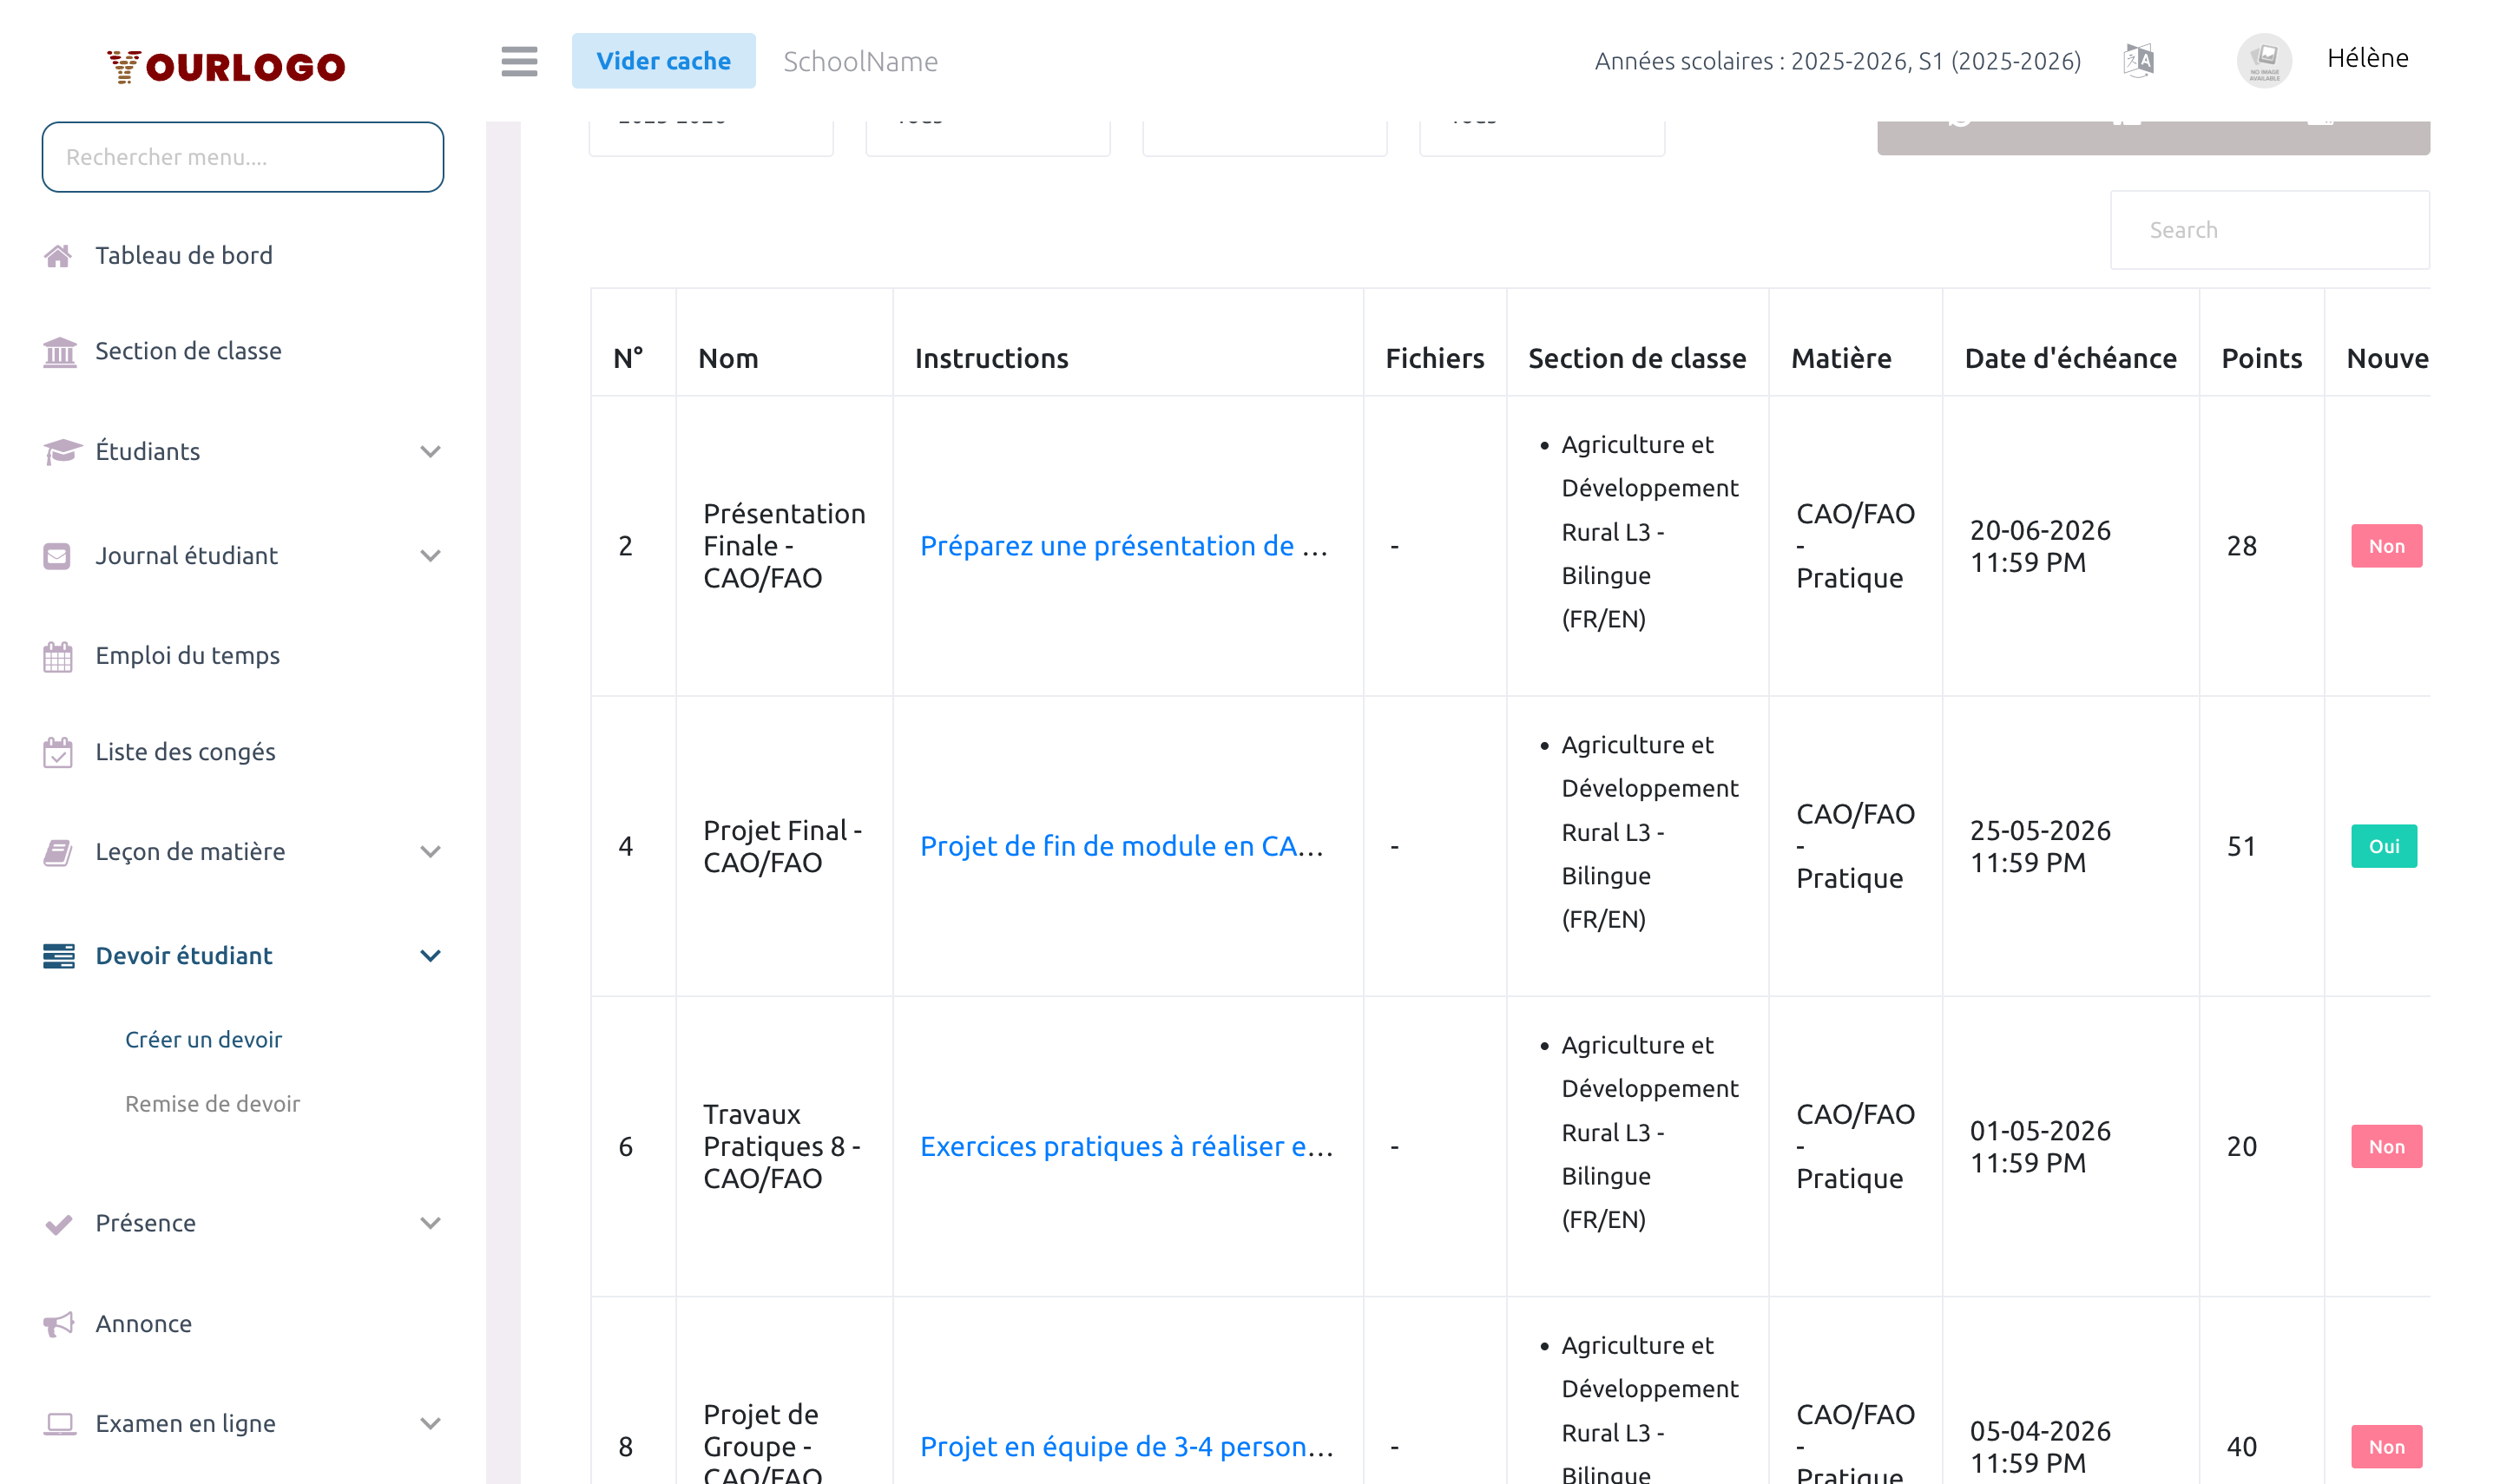Open the Projet de fin de module instructions link
The width and height of the screenshot is (2500, 1484).
click(1122, 846)
